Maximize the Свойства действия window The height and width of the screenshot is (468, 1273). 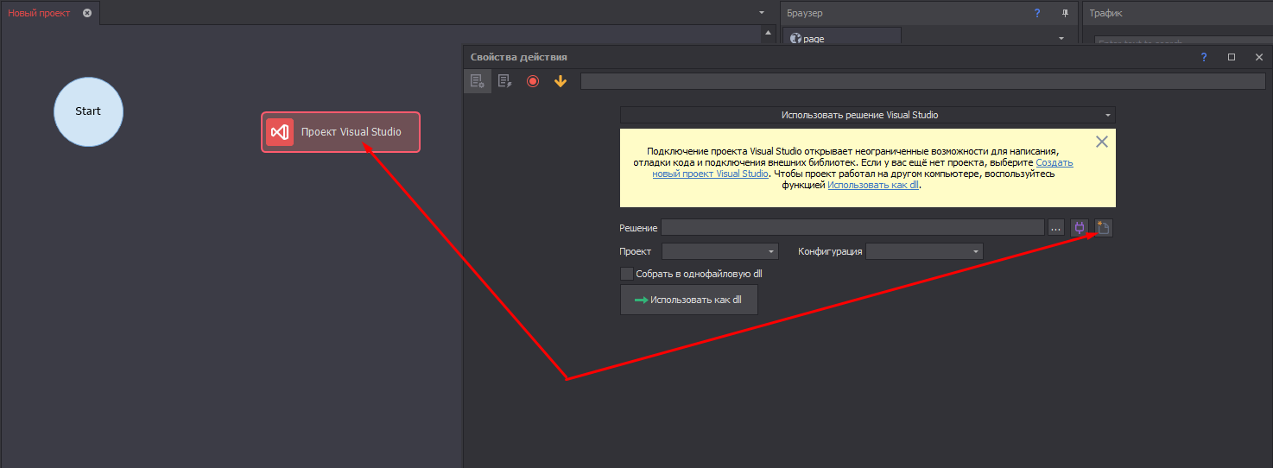click(1232, 57)
